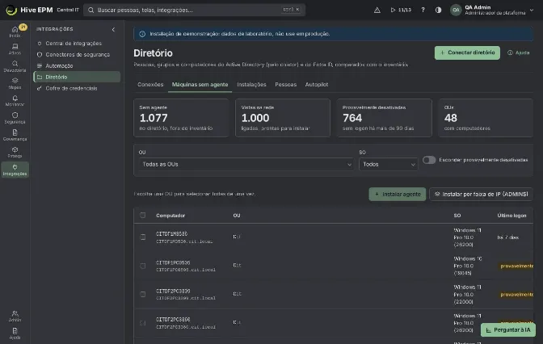The height and width of the screenshot is (344, 543).
Task: Select Diretório in the side menu
Action: [x=77, y=77]
